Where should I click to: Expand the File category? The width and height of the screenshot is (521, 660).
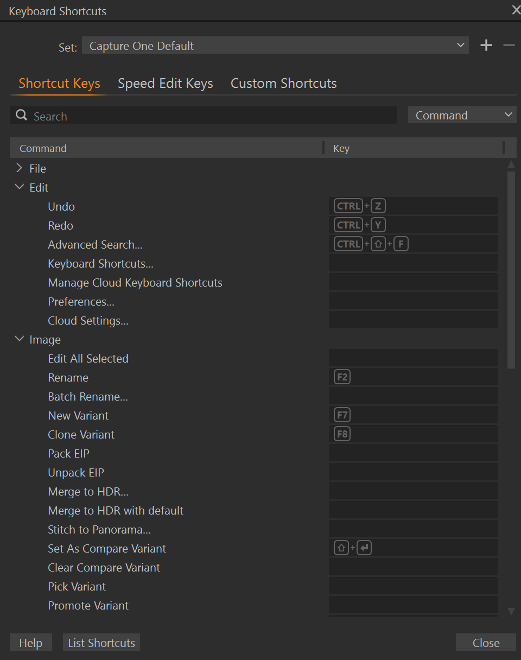[20, 168]
